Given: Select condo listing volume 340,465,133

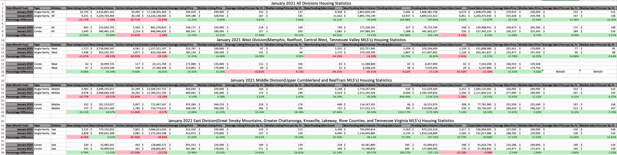Looking at the screenshot, I should pyautogui.click(x=102, y=31).
